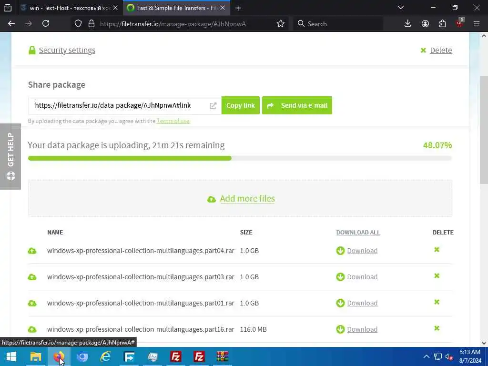Click the cloud upload icon for part04.rar
Viewport: 488px width, 366px height.
click(x=32, y=251)
